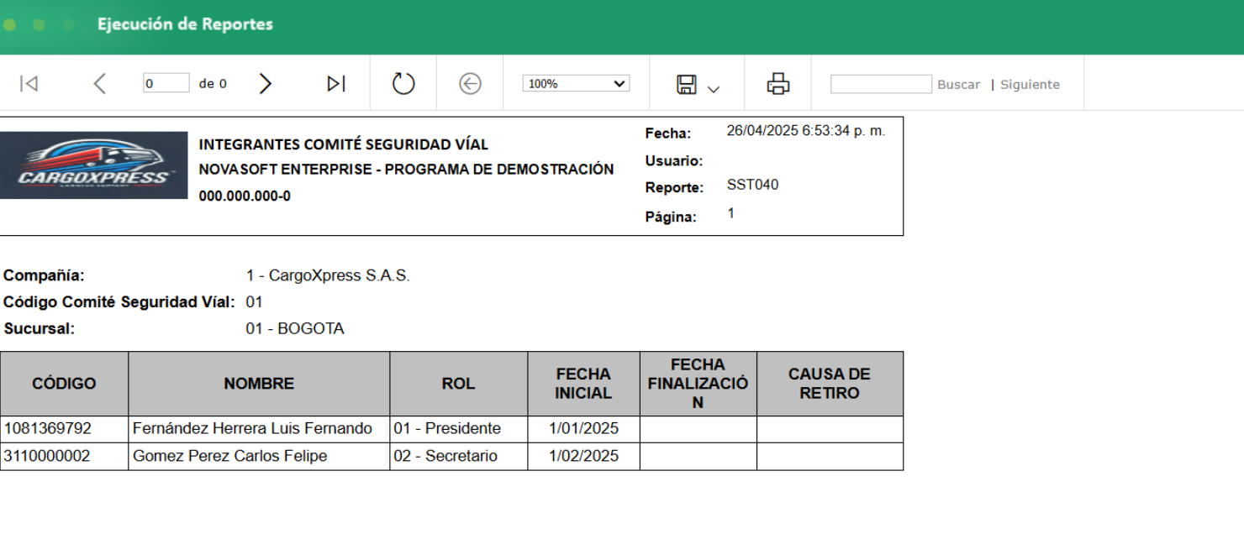Advance to the next page with the forward arrow icon

266,83
